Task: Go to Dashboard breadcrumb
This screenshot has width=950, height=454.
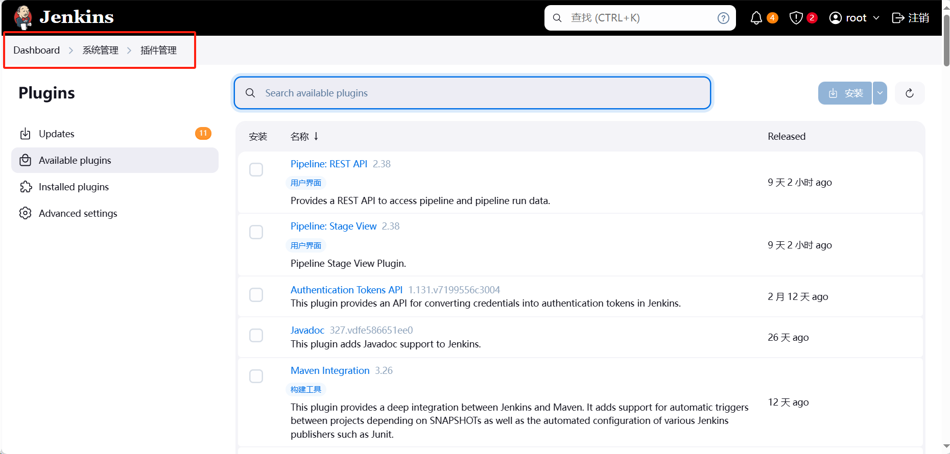Action: [36, 50]
